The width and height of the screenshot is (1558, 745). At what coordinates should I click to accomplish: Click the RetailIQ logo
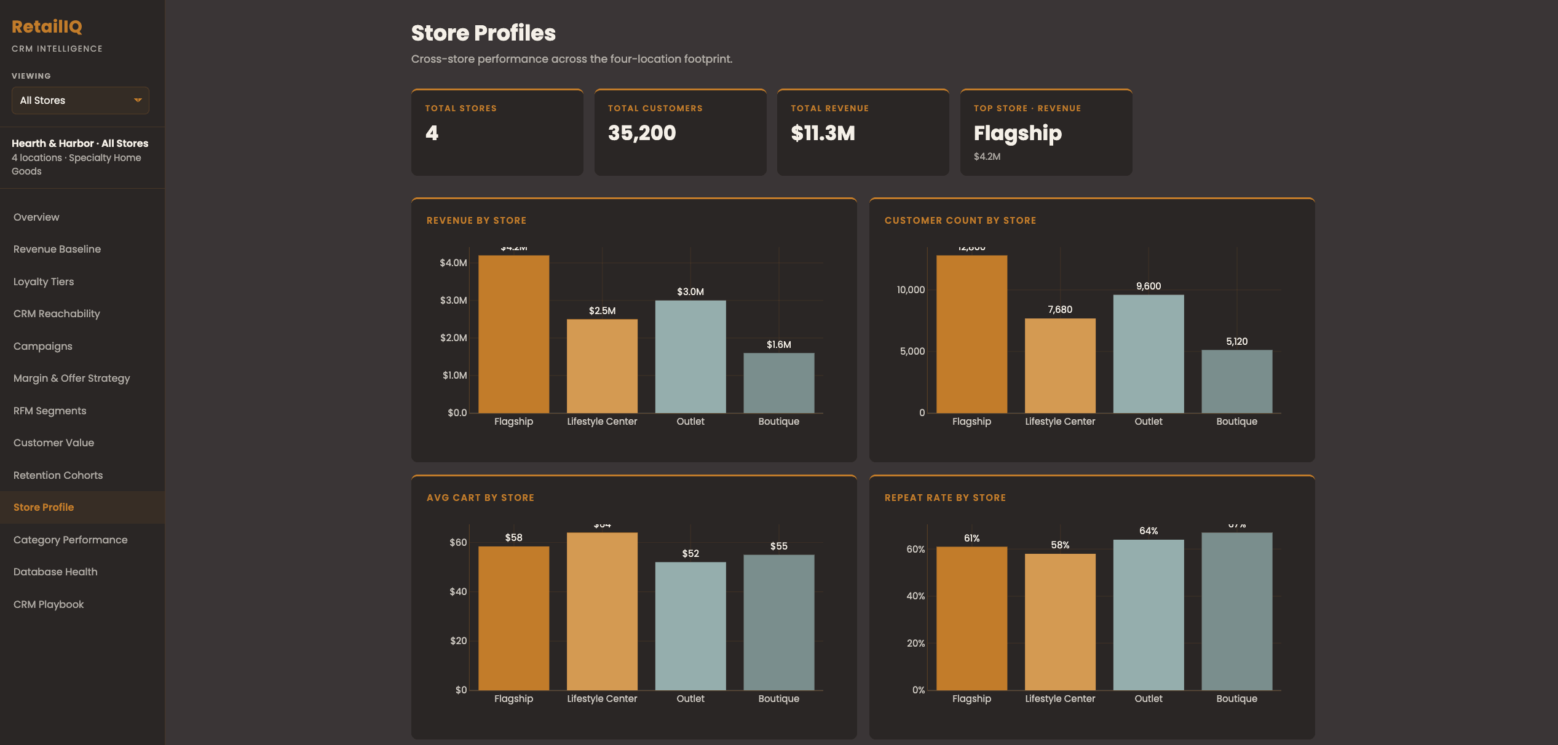click(47, 26)
